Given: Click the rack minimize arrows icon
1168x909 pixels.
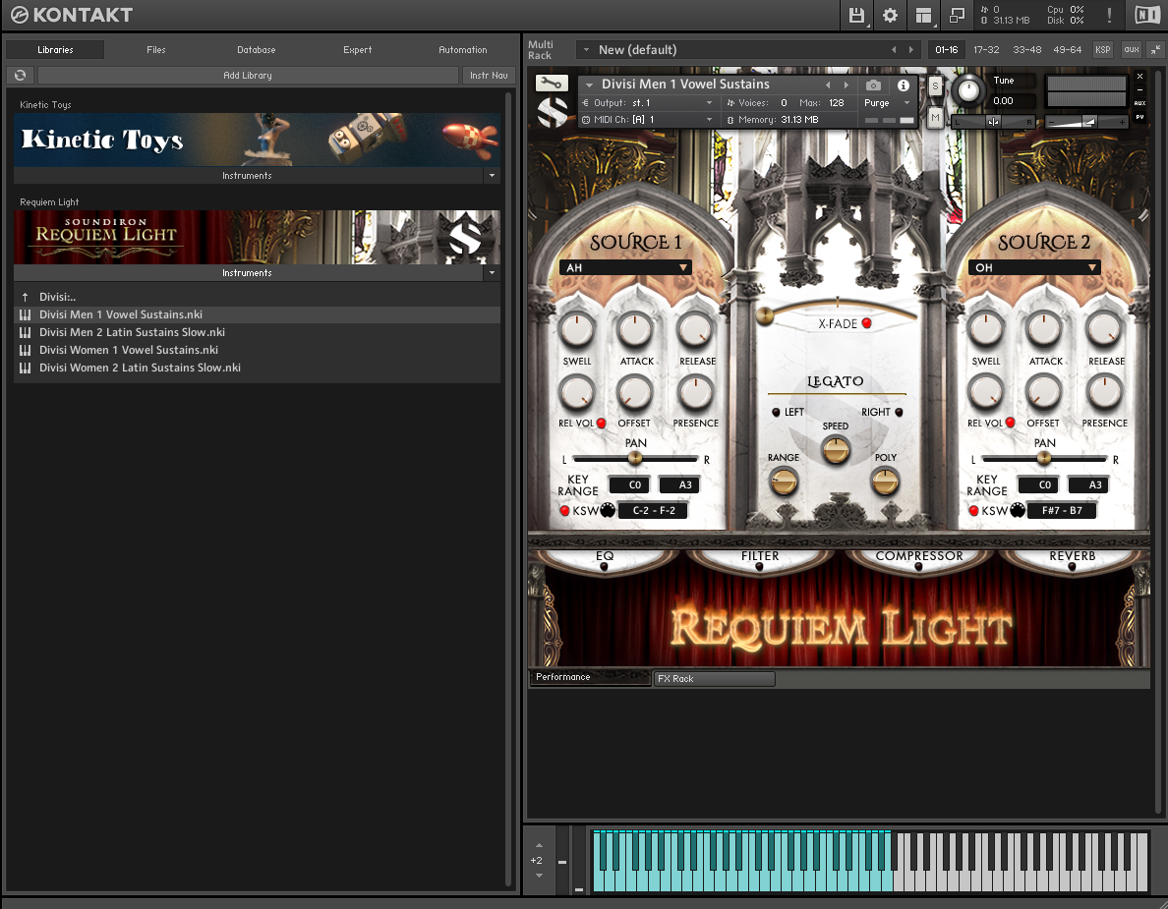Looking at the screenshot, I should [1155, 50].
